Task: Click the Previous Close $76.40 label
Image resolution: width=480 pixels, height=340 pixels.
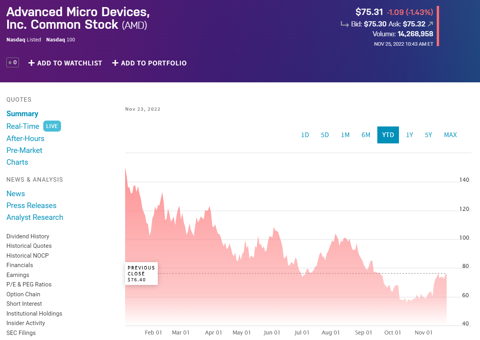Action: point(141,273)
